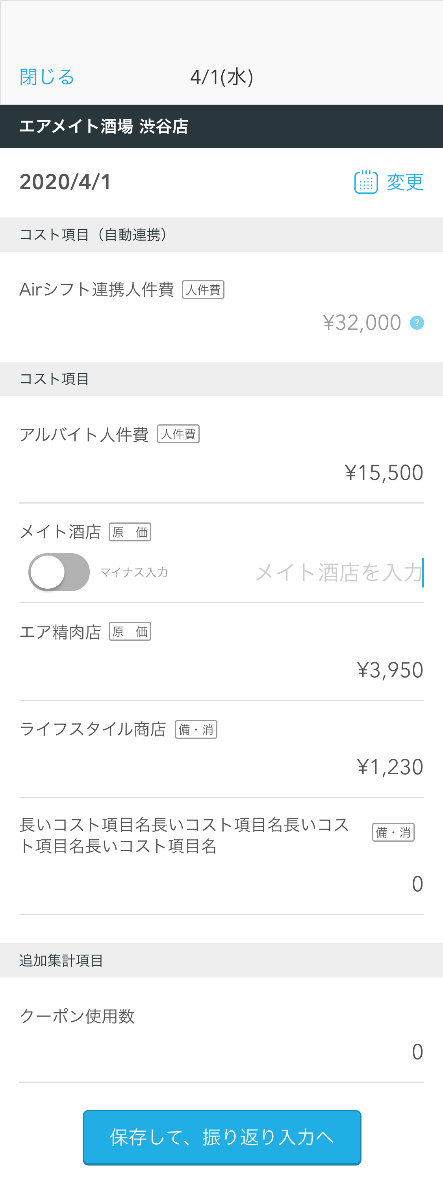443x1201 pixels.
Task: Edit the エア精肉店 amount ¥3,950
Action: (x=390, y=670)
